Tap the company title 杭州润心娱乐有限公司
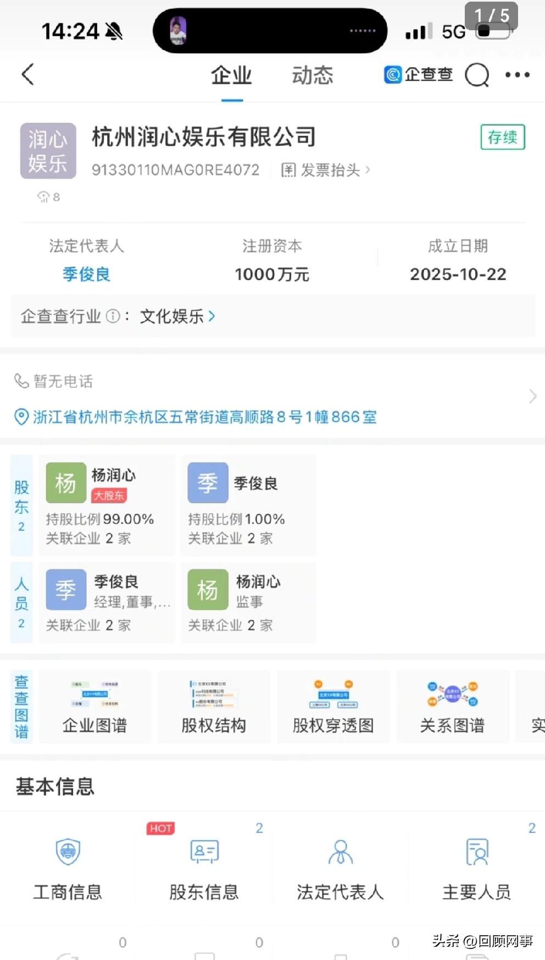 (204, 137)
